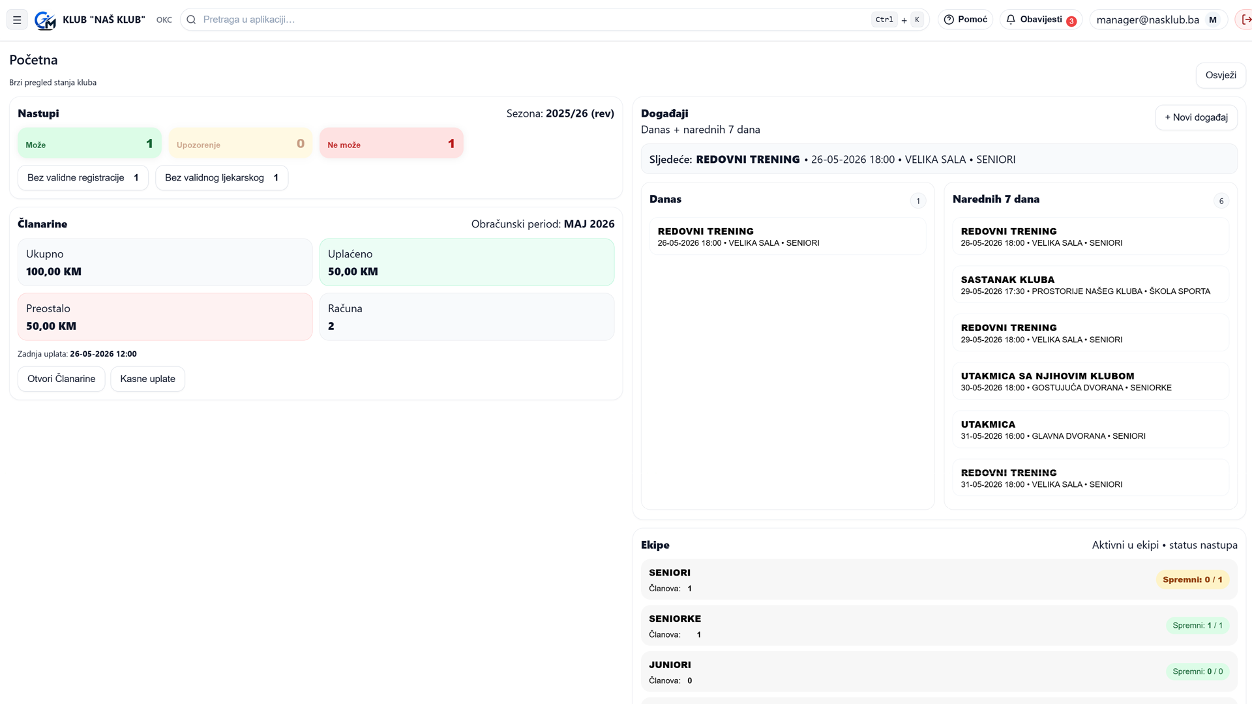Open the SENIORI team row
The height and width of the screenshot is (704, 1252).
pyautogui.click(x=939, y=579)
